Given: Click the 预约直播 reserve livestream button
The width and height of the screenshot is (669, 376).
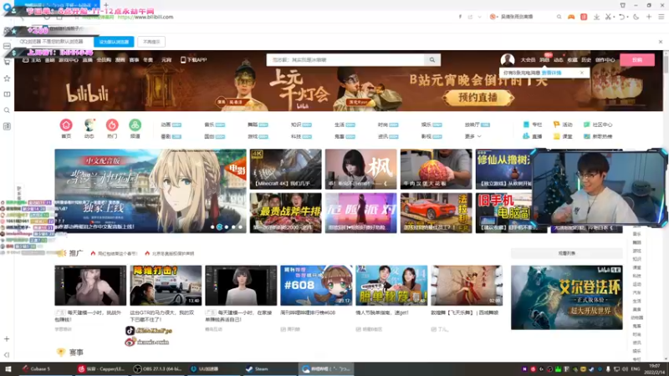Looking at the screenshot, I should pos(477,98).
